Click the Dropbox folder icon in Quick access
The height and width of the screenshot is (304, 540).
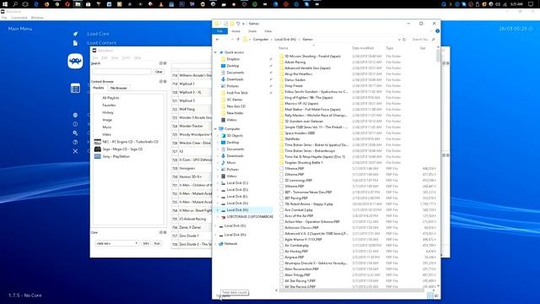(x=223, y=59)
